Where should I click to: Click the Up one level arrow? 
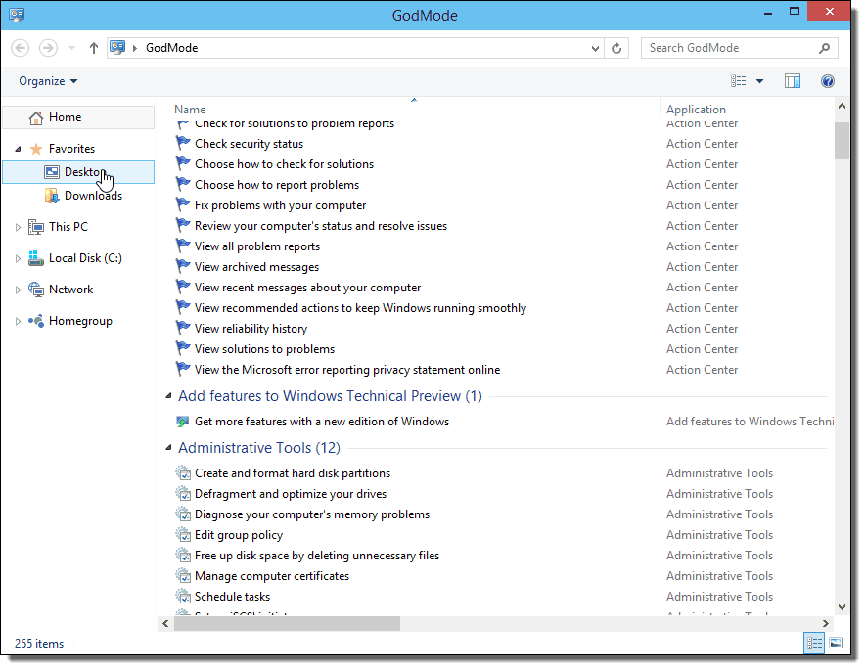(94, 48)
